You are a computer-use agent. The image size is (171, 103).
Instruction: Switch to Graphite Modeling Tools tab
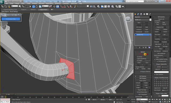tap(10, 10)
